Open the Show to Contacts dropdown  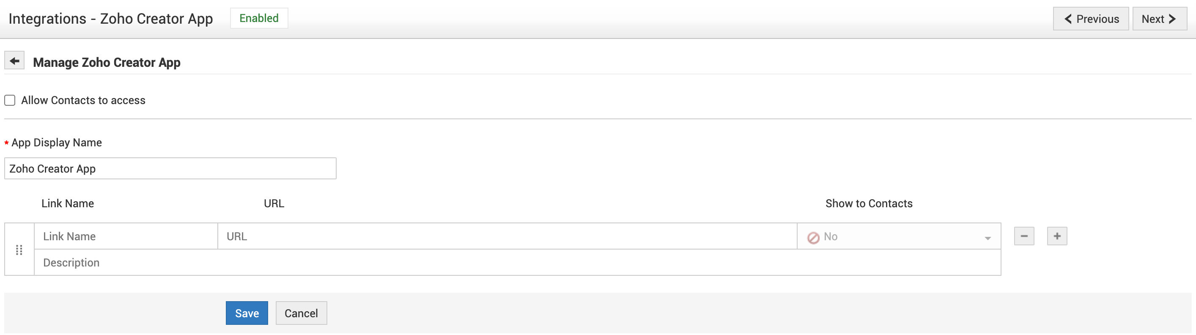(x=898, y=236)
